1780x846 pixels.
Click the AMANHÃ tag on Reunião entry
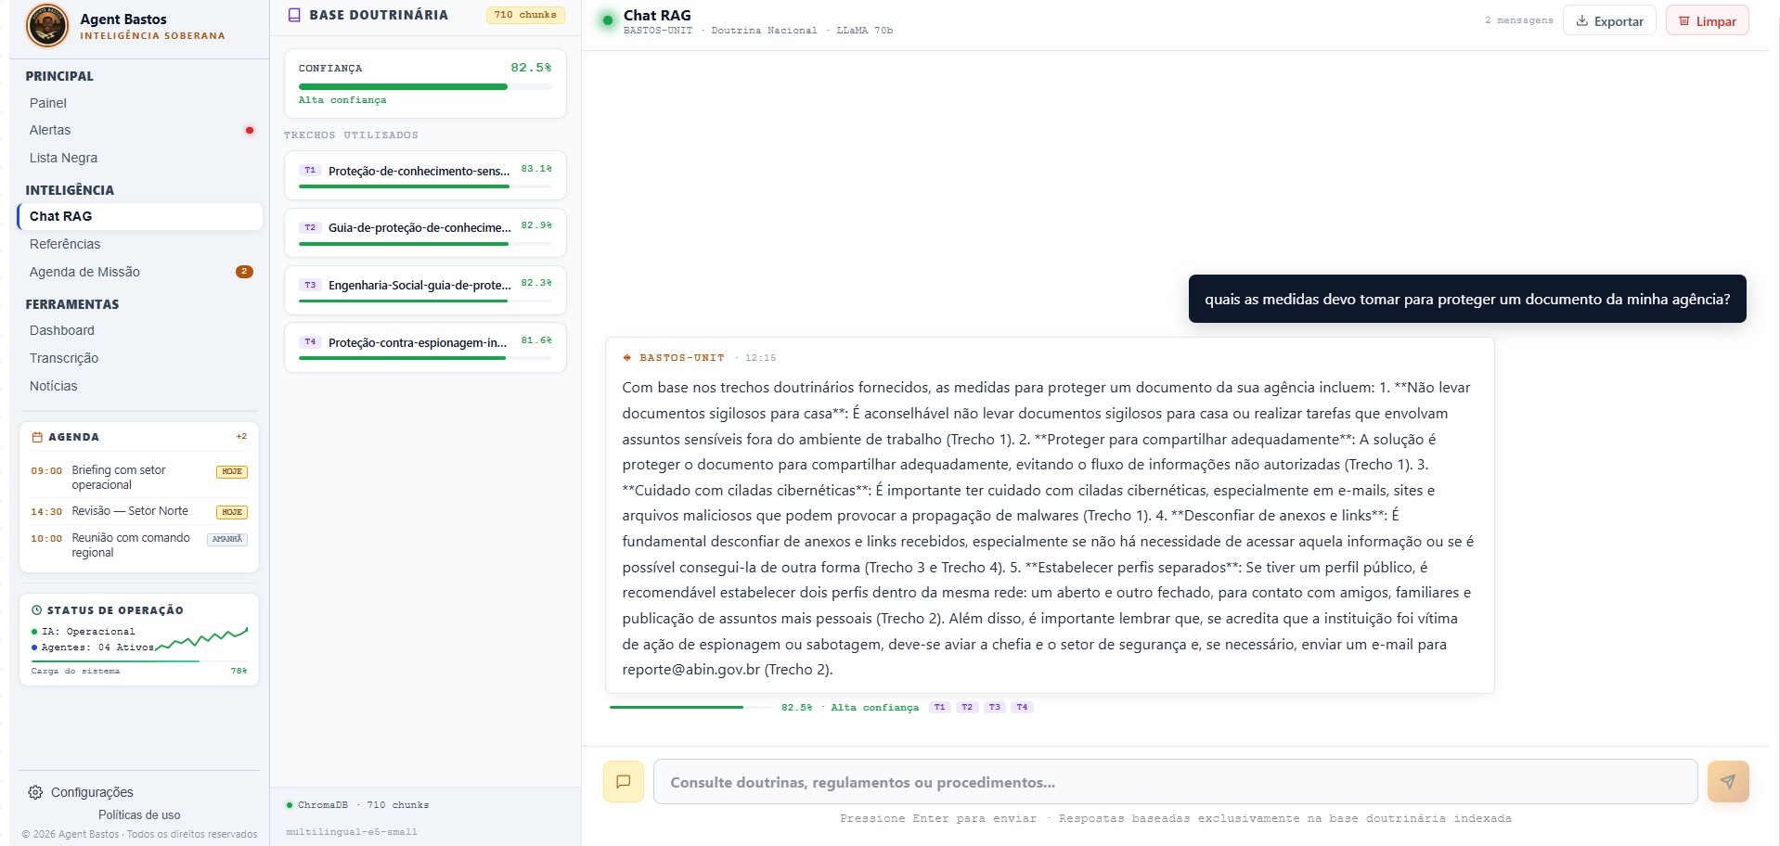[x=227, y=539]
